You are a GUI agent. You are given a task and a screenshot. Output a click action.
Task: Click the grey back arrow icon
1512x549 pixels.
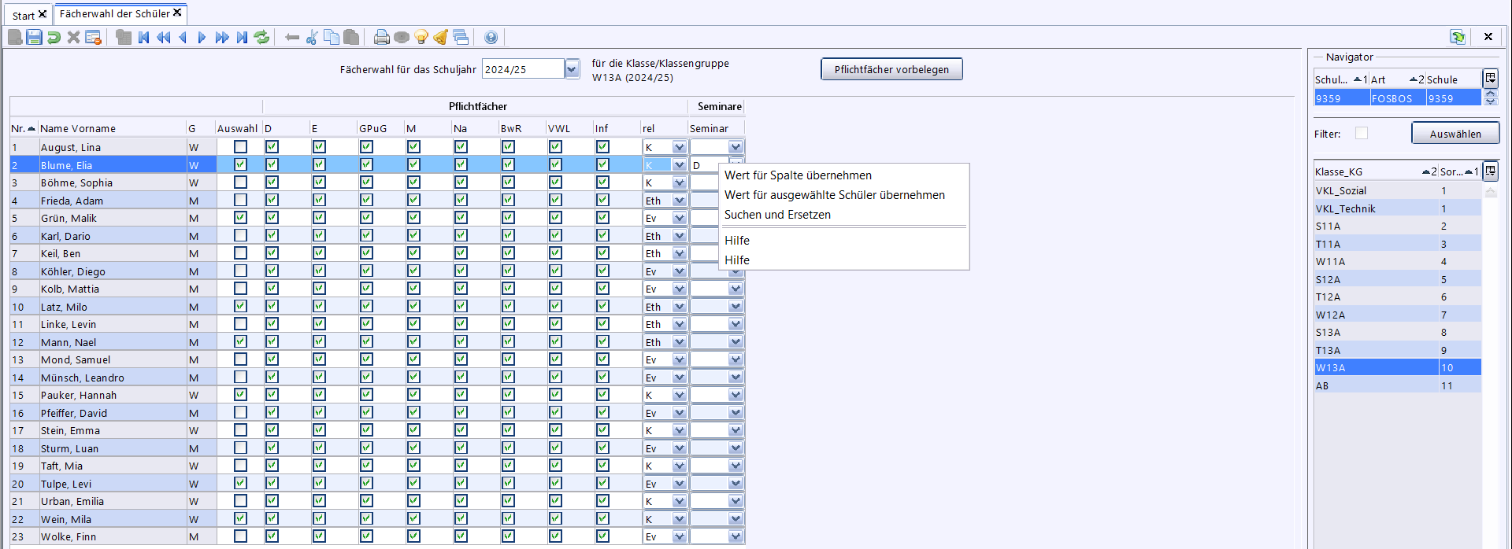point(292,37)
